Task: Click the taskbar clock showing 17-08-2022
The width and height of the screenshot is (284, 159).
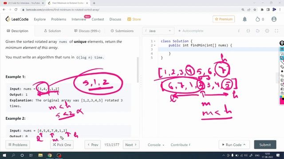Action: click(x=267, y=155)
